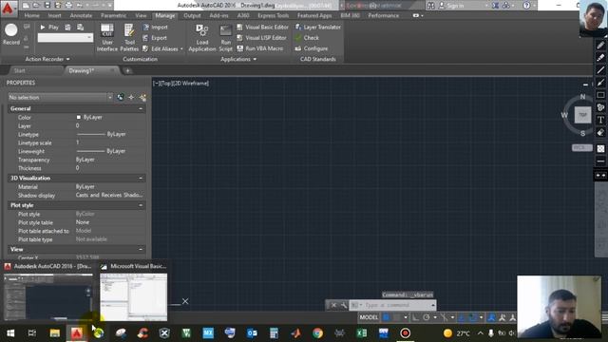608x342 pixels.
Task: Toggle grid display in status bar
Action: (x=387, y=317)
